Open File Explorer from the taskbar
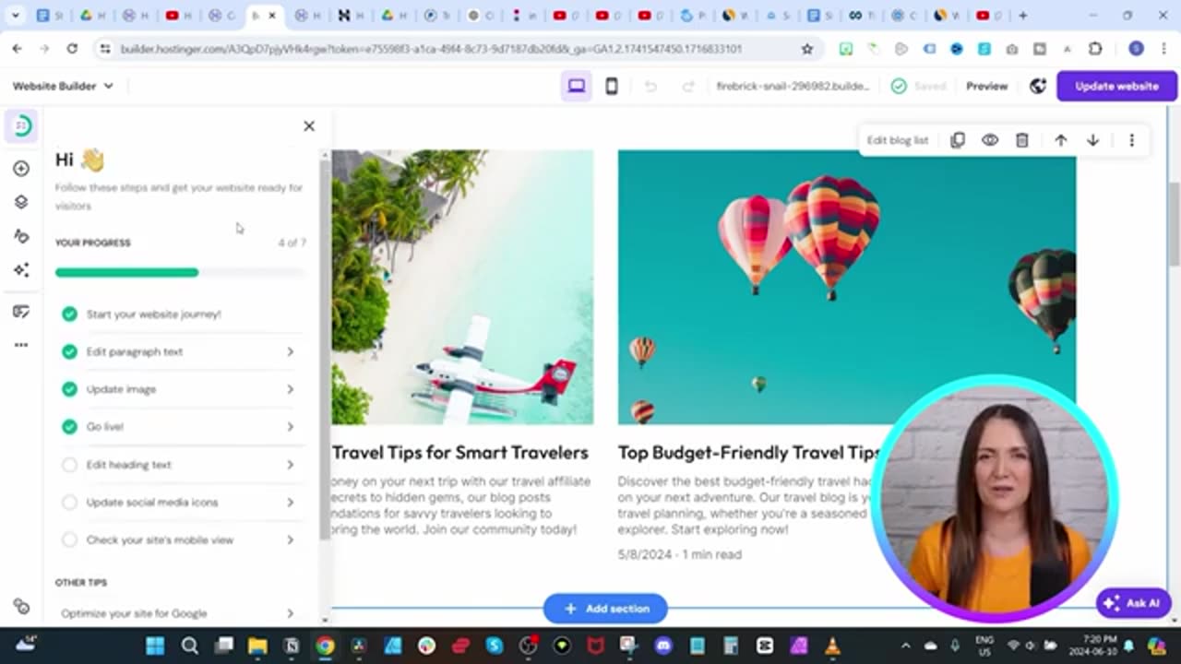This screenshot has width=1181, height=664. pyautogui.click(x=257, y=646)
